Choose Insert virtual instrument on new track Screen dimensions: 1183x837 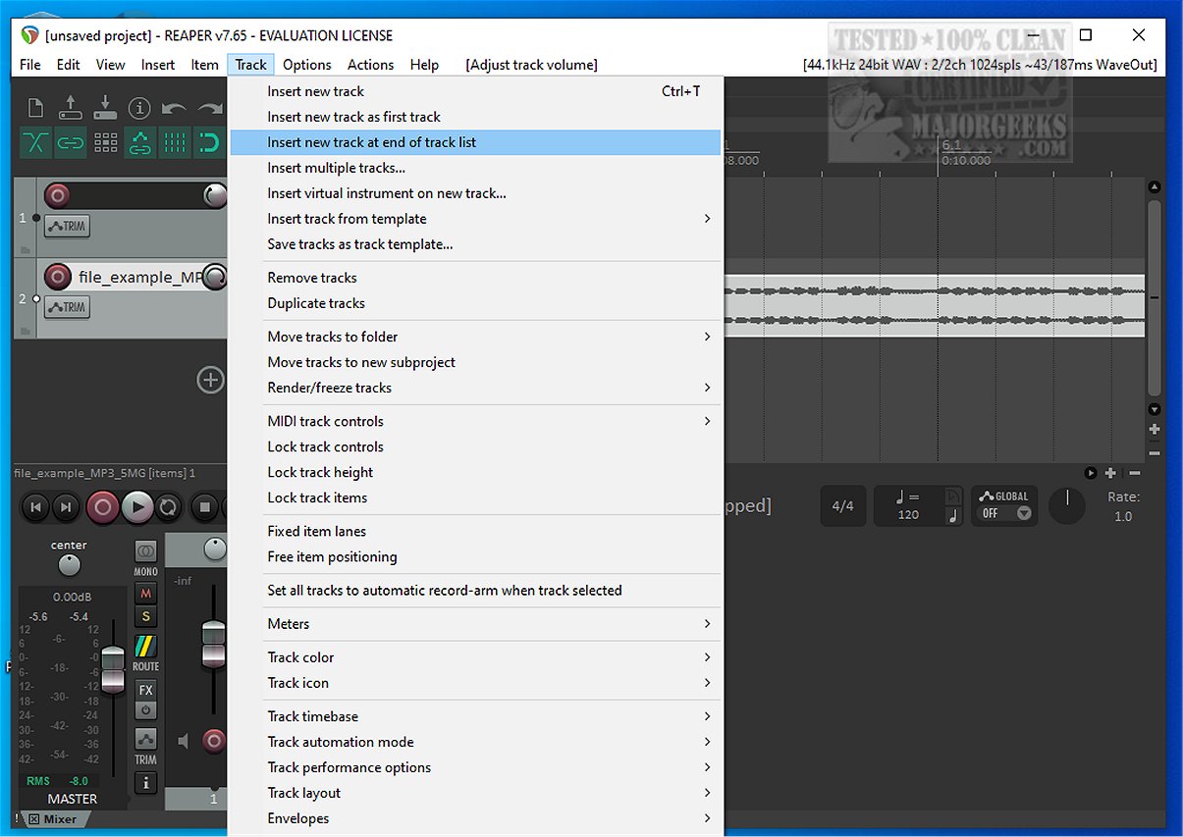tap(475, 193)
